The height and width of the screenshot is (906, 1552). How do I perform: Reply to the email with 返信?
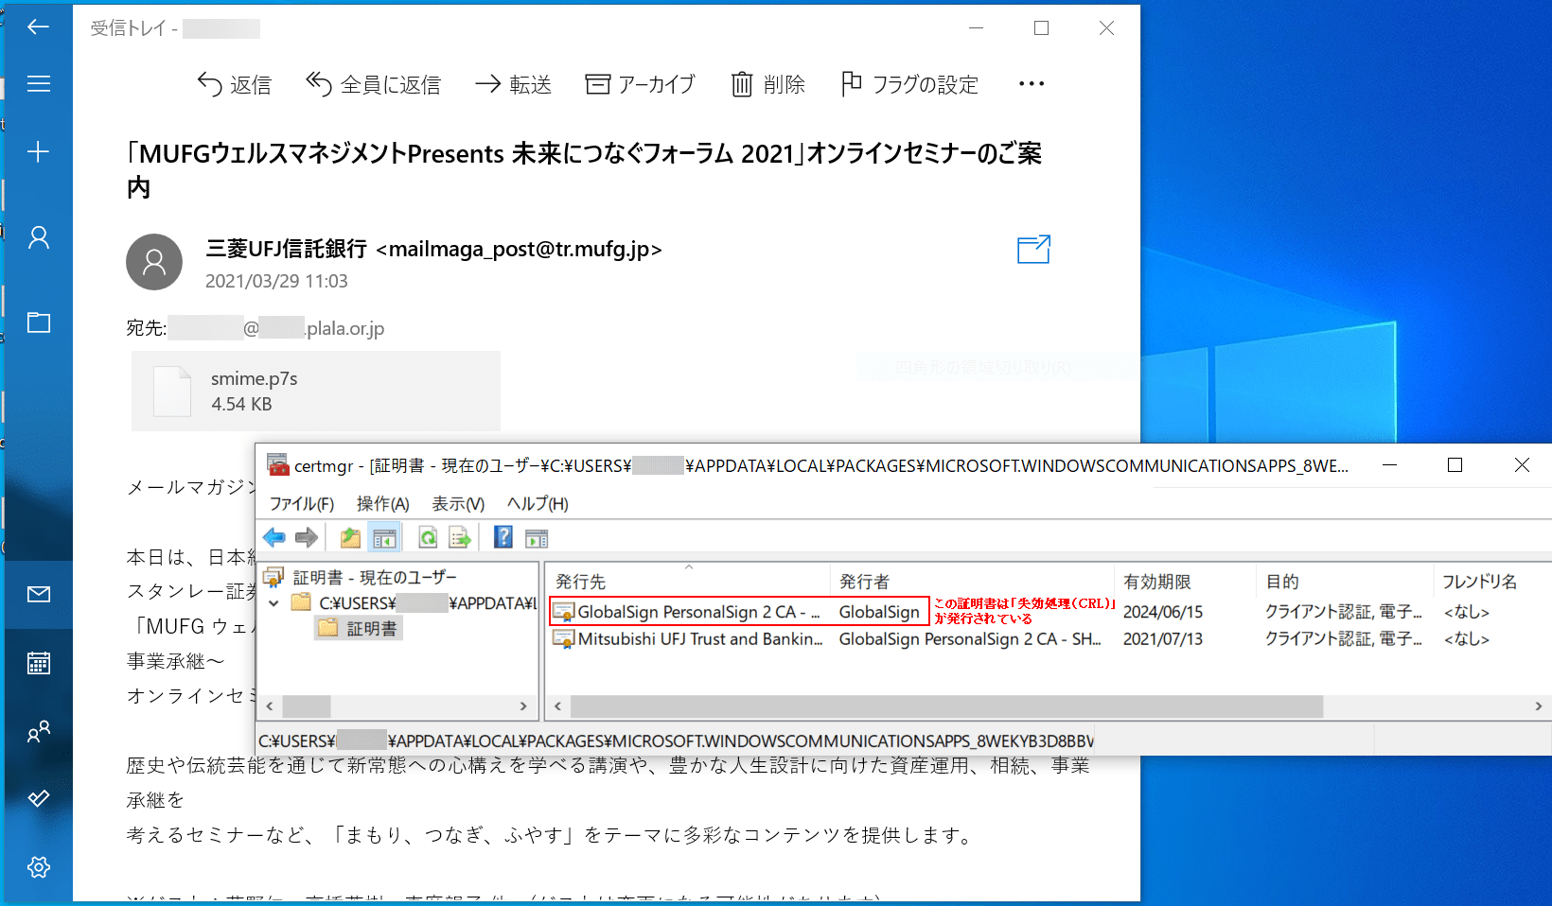[x=234, y=85]
